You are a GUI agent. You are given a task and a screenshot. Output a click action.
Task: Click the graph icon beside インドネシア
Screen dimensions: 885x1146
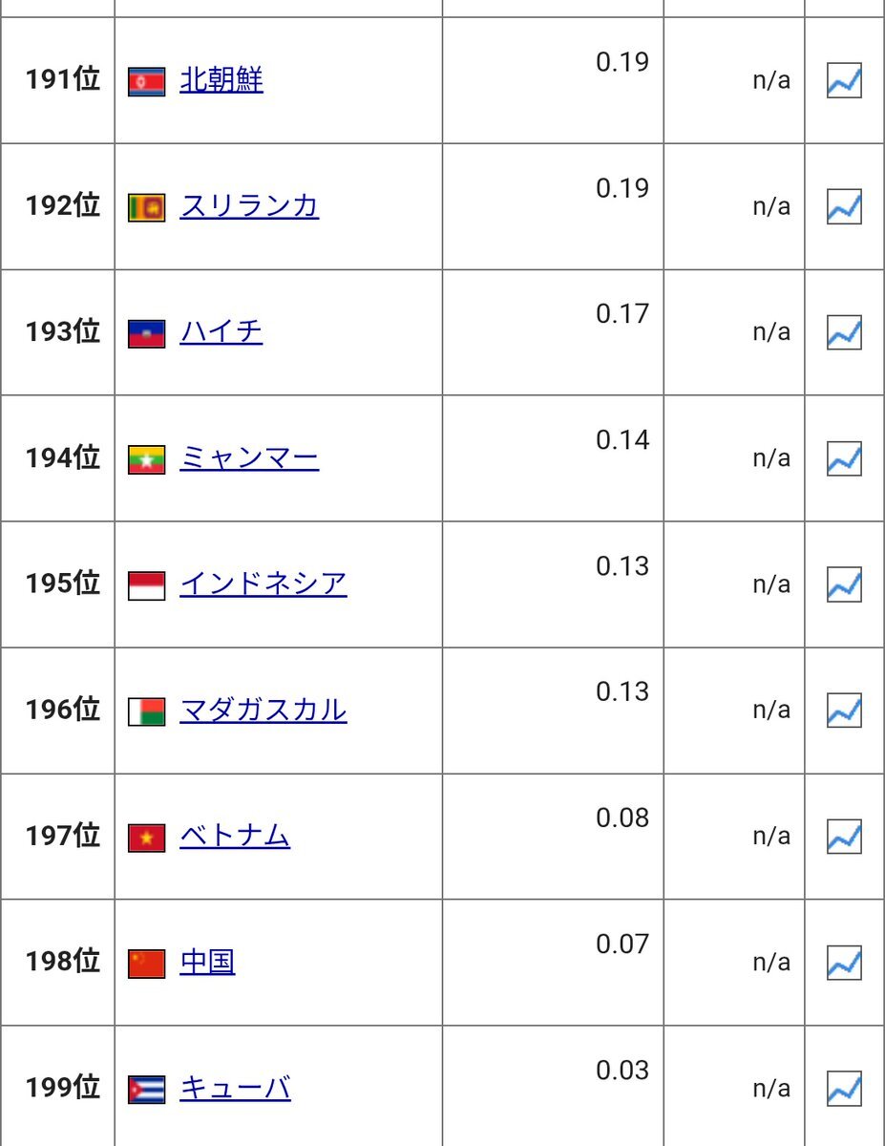844,584
